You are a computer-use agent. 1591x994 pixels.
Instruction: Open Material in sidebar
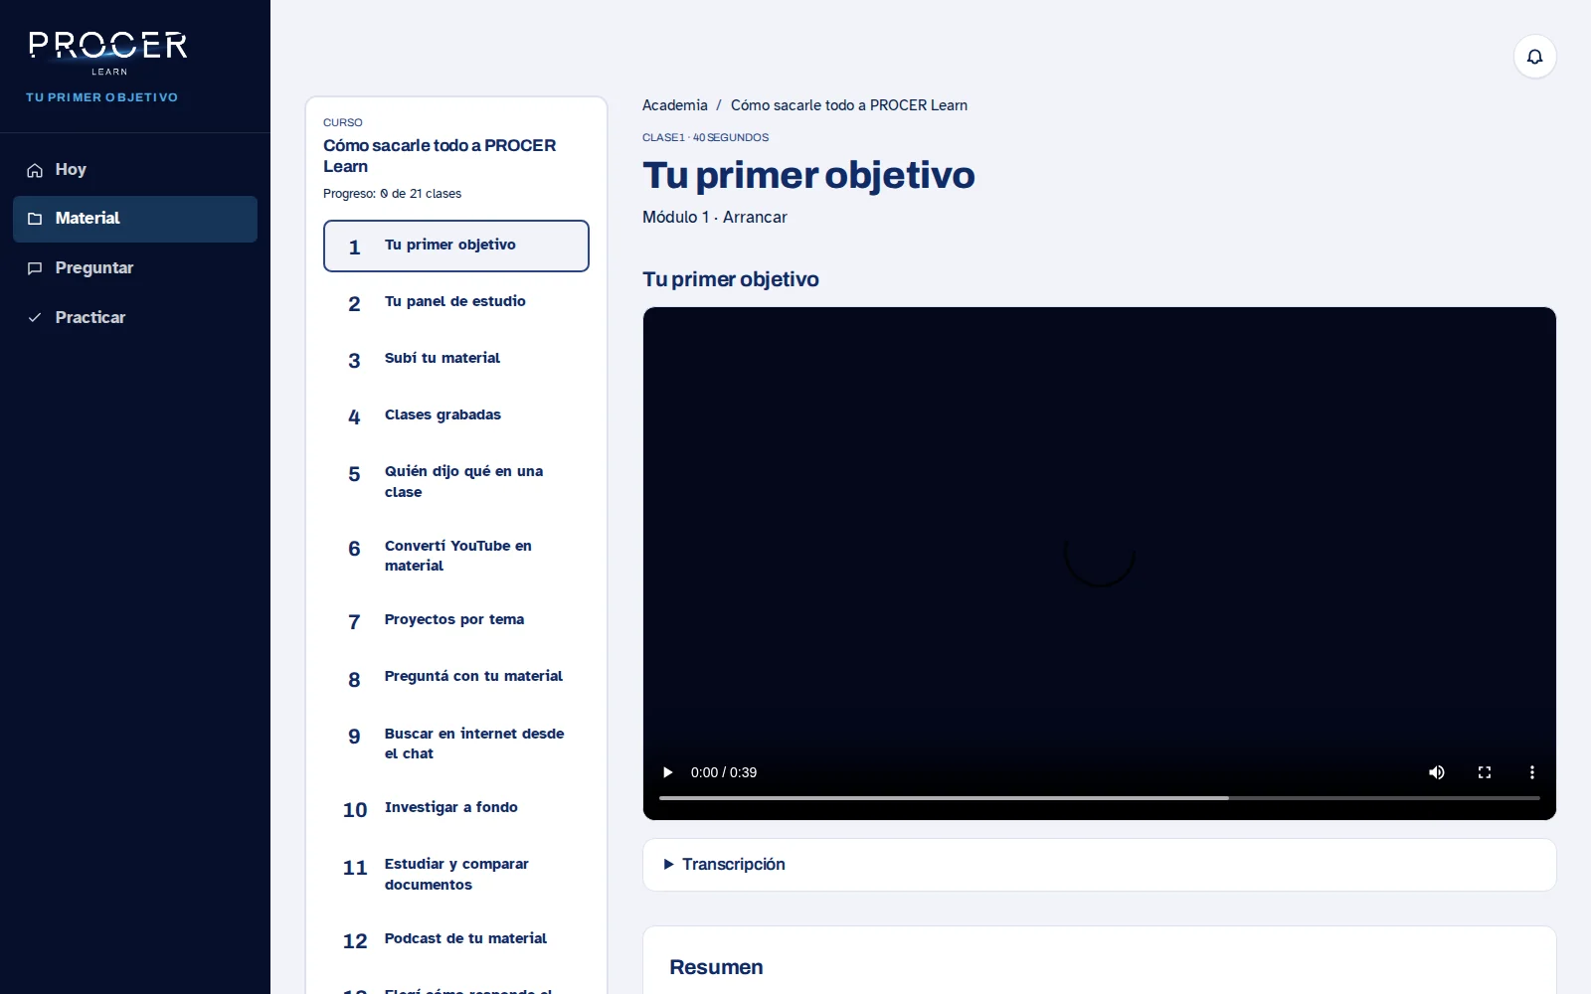(x=135, y=219)
